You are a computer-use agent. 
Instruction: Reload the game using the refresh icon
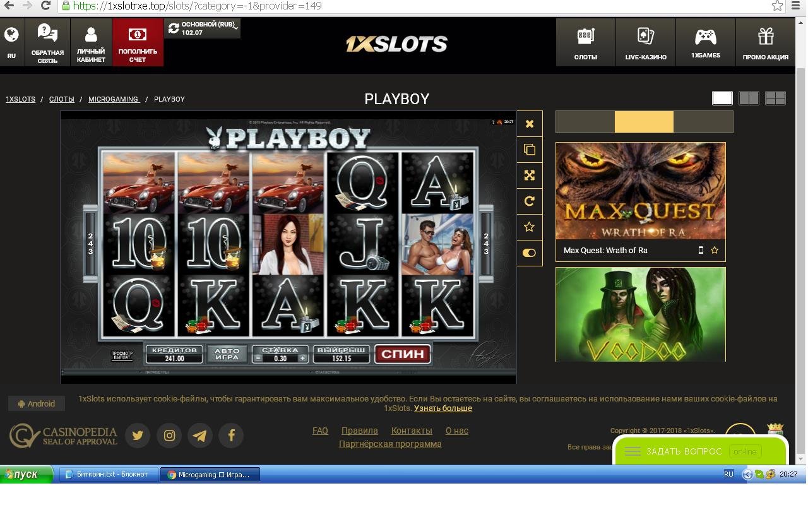tap(530, 201)
